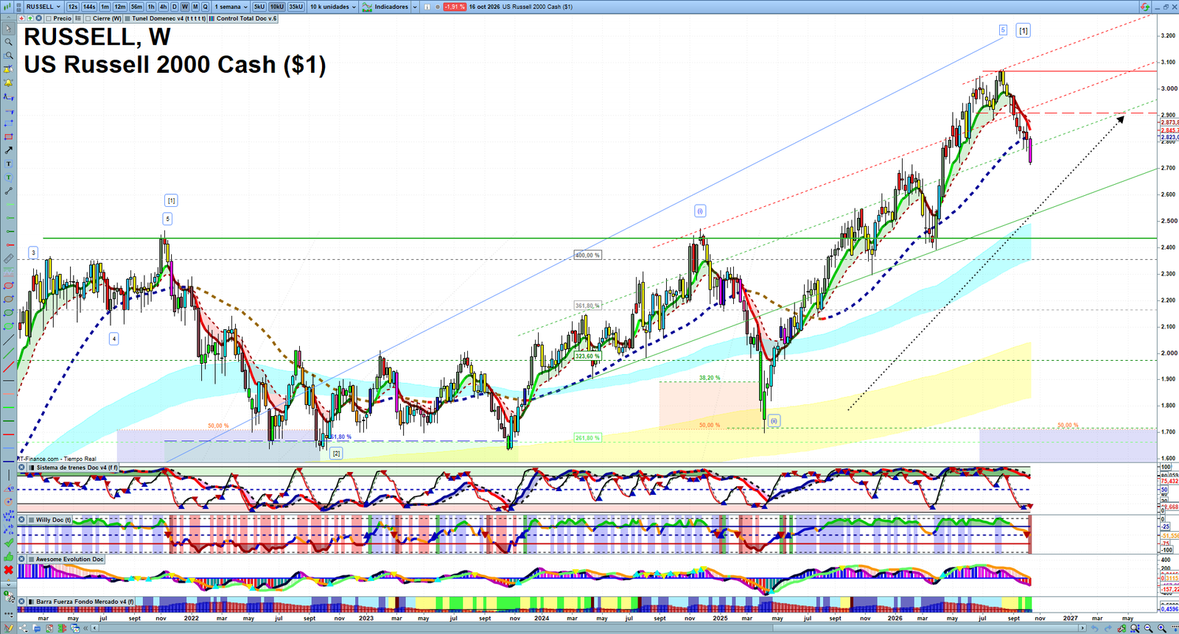Viewport: 1179px width, 634px height.
Task: Close the Willy Doc indicator panel
Action: pyautogui.click(x=22, y=520)
